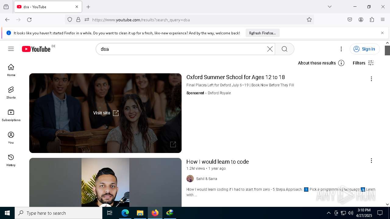Click Visit site on the ad
This screenshot has height=219, width=390.
coord(106,113)
